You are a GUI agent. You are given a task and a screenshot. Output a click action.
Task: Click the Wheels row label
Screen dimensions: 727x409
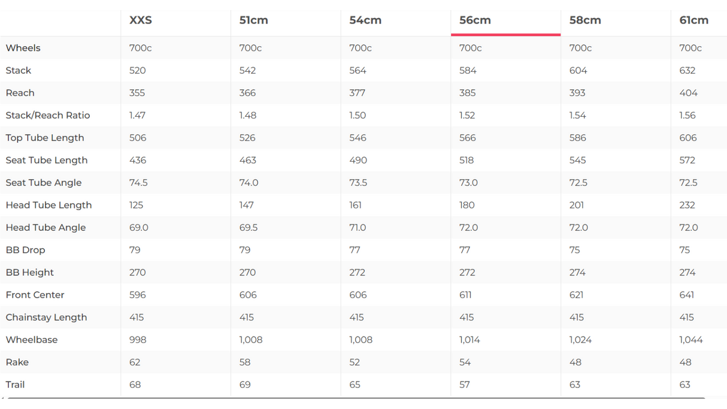tap(23, 48)
